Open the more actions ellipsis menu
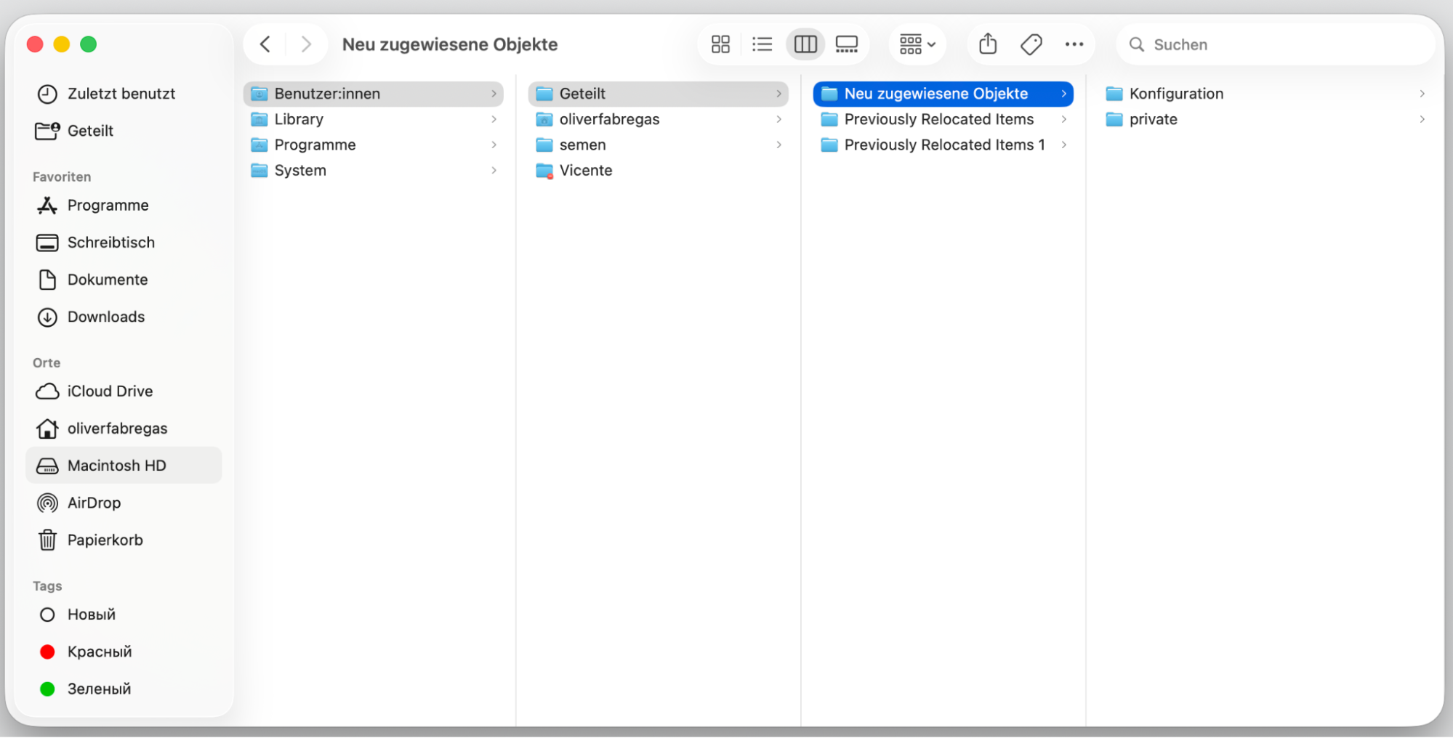This screenshot has height=738, width=1453. (1074, 44)
